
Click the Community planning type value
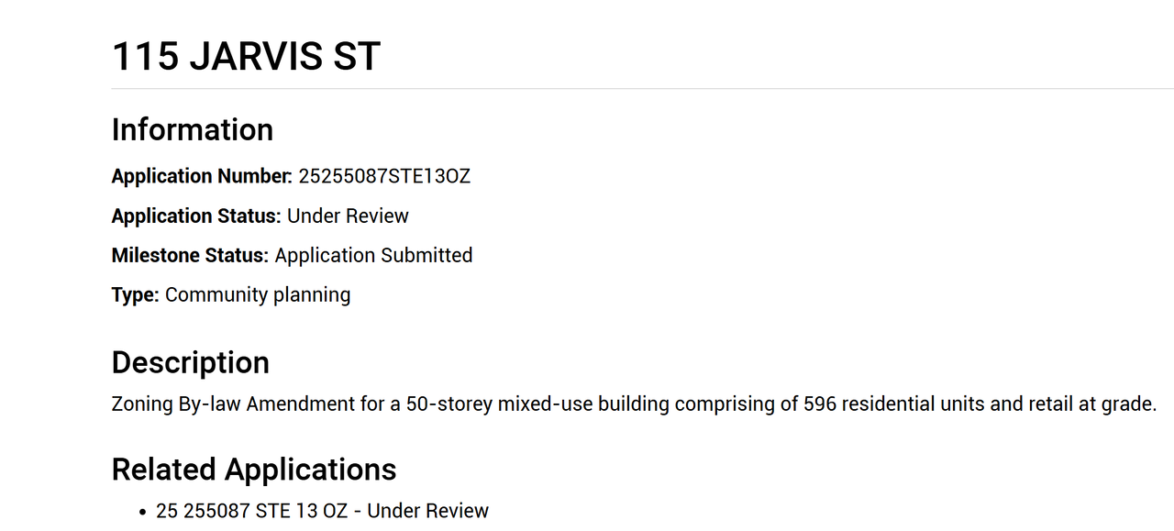(258, 295)
